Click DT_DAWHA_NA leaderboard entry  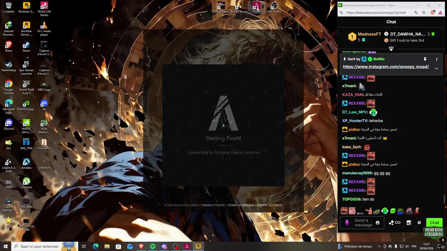[408, 34]
